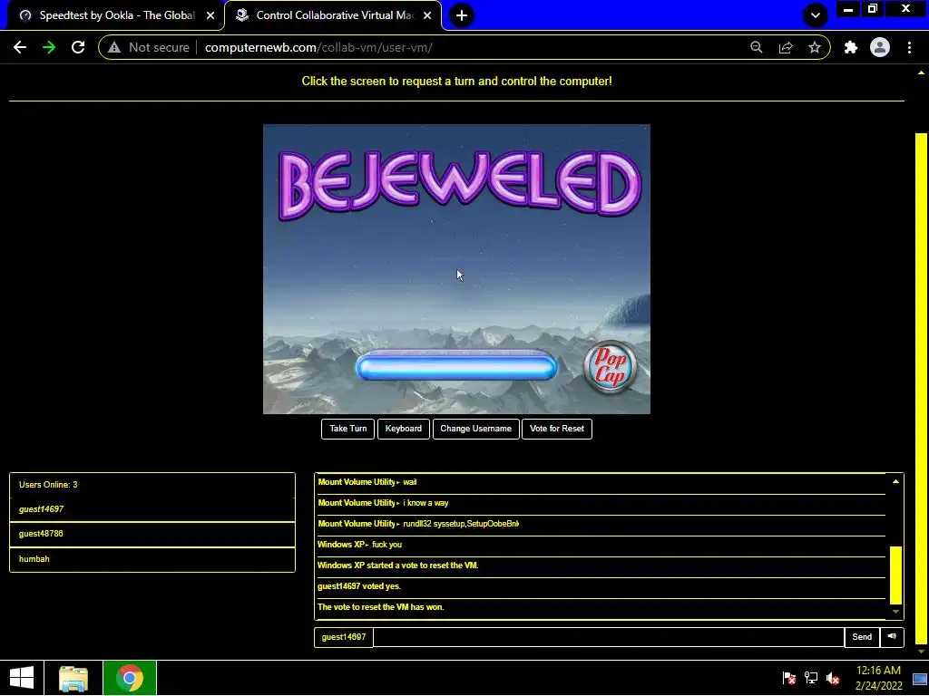The image size is (929, 696).
Task: Click the chat message input field
Action: [x=609, y=637]
